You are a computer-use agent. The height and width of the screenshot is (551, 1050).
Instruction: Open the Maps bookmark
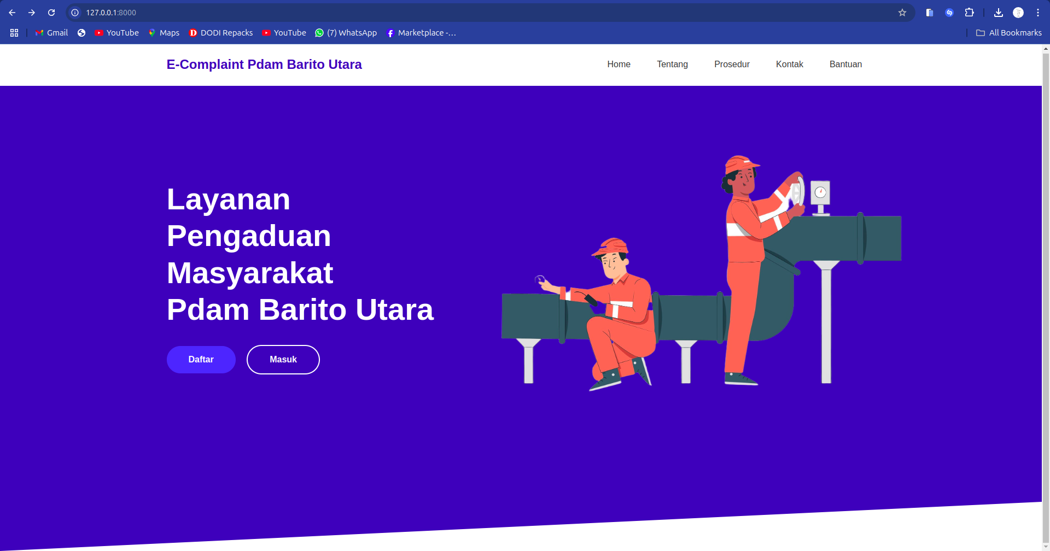click(x=164, y=32)
